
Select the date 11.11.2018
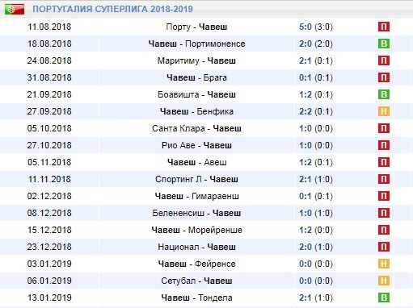(49, 179)
